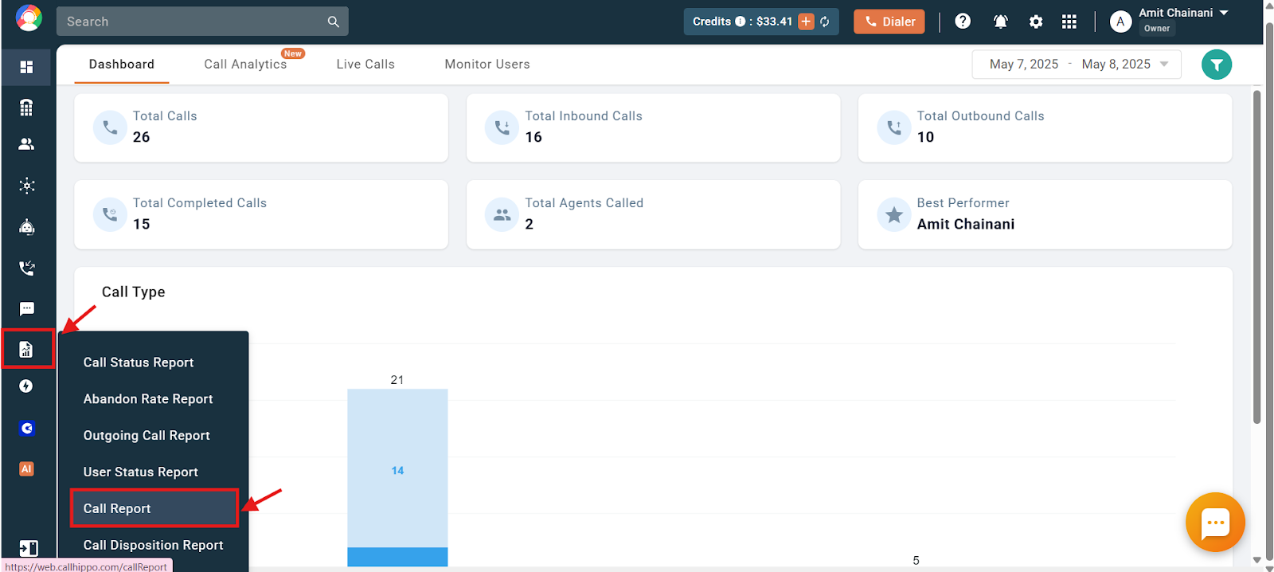Screen dimensions: 1274x572
Task: Click the CallHippo logo
Action: tap(29, 18)
